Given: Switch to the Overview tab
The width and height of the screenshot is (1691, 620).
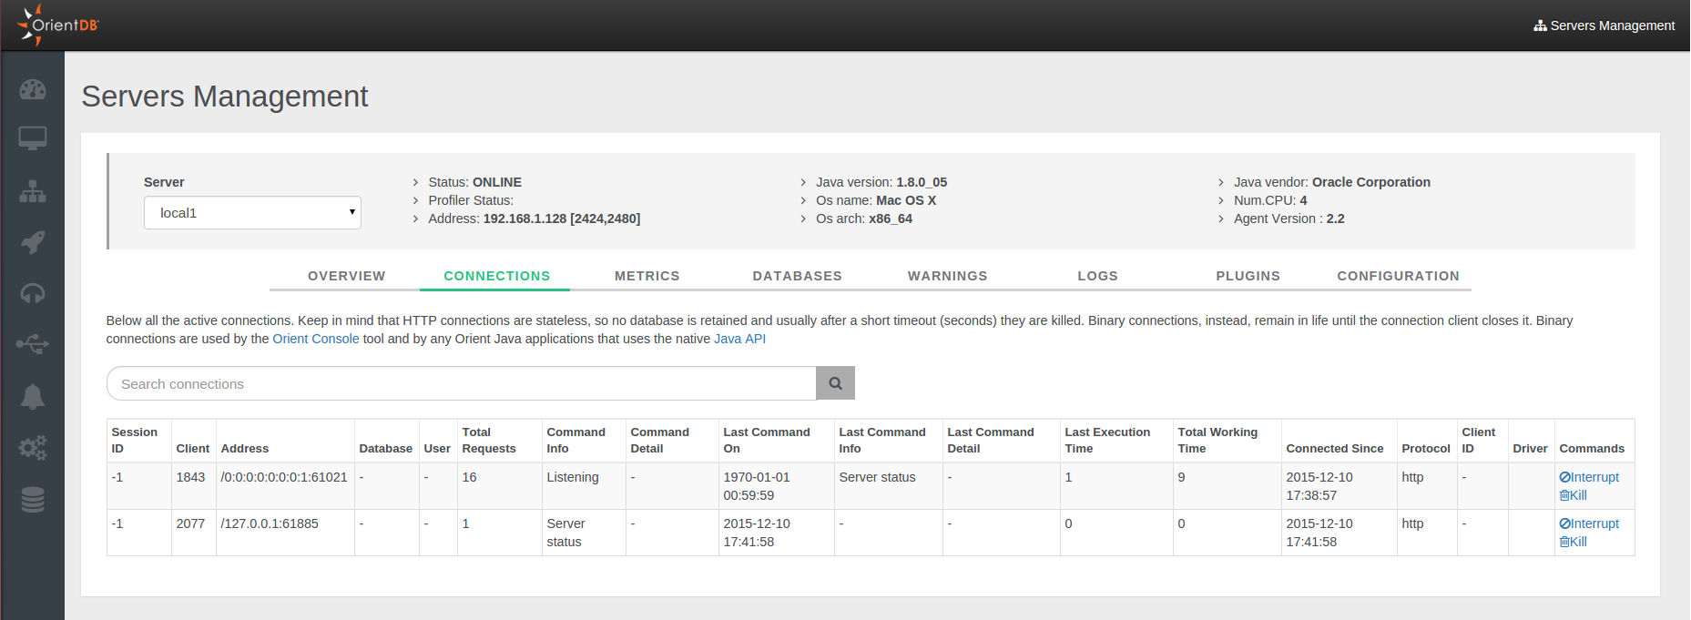Looking at the screenshot, I should click(x=346, y=276).
